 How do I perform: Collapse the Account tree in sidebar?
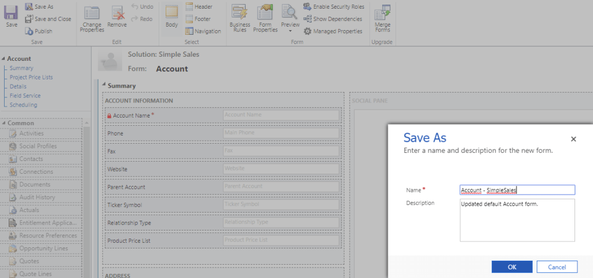coord(3,58)
